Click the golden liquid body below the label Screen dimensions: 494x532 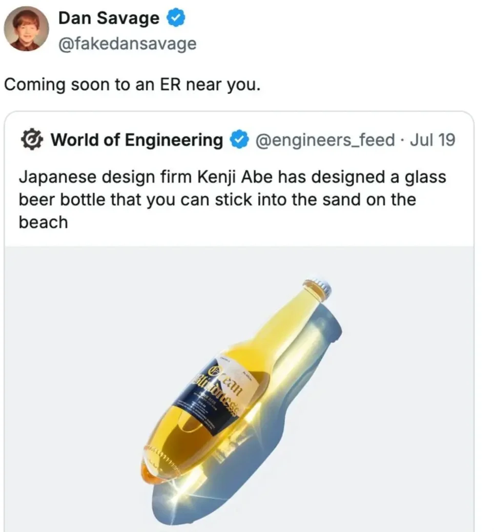(179, 440)
